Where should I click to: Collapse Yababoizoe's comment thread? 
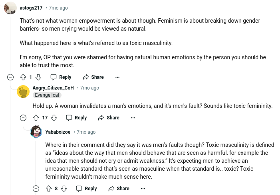[36, 189]
